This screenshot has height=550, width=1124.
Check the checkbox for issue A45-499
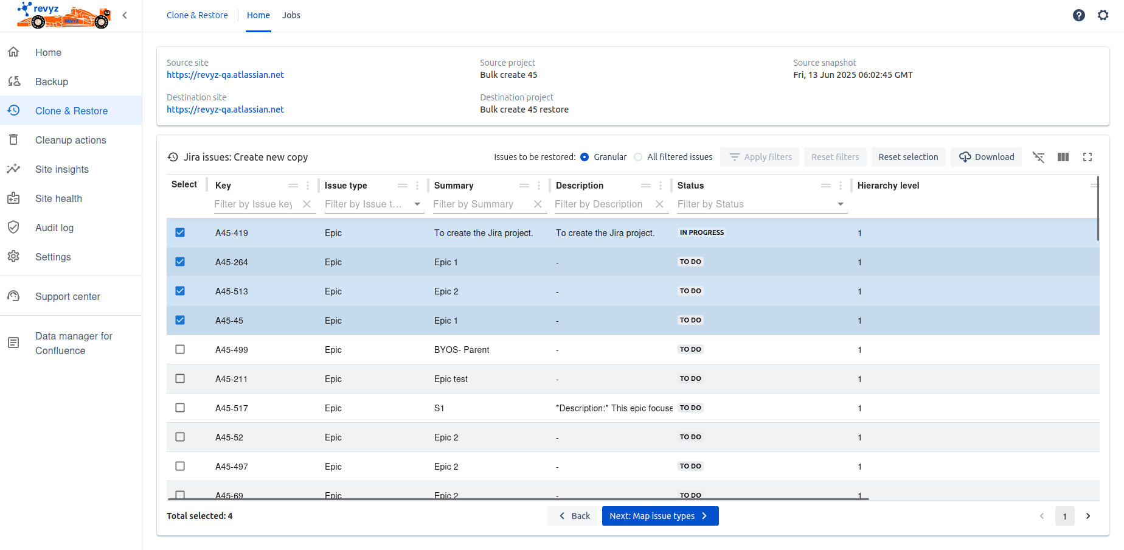[x=180, y=349]
